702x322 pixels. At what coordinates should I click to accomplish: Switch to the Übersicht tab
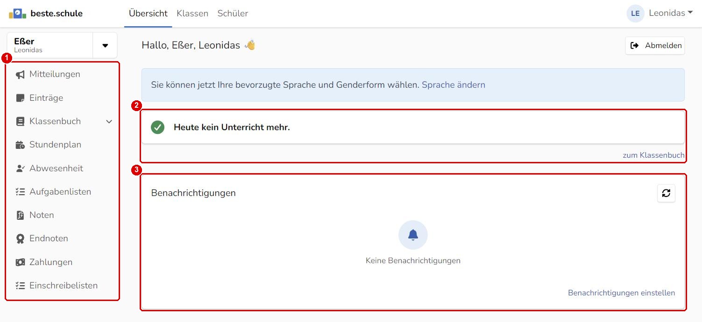[148, 14]
